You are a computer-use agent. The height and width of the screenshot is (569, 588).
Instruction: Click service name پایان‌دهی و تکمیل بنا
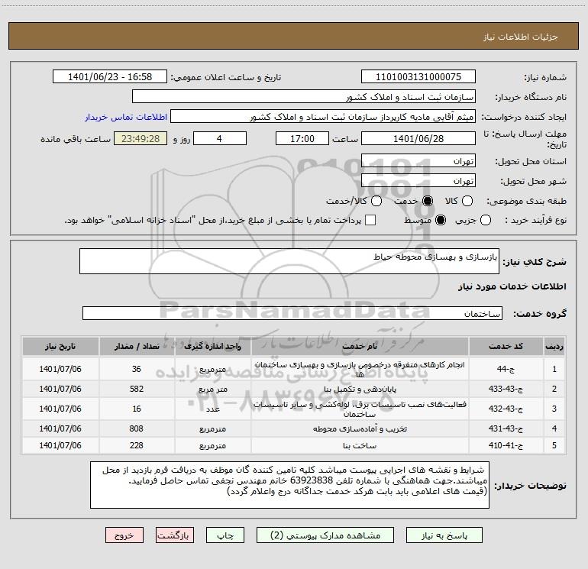360,389
